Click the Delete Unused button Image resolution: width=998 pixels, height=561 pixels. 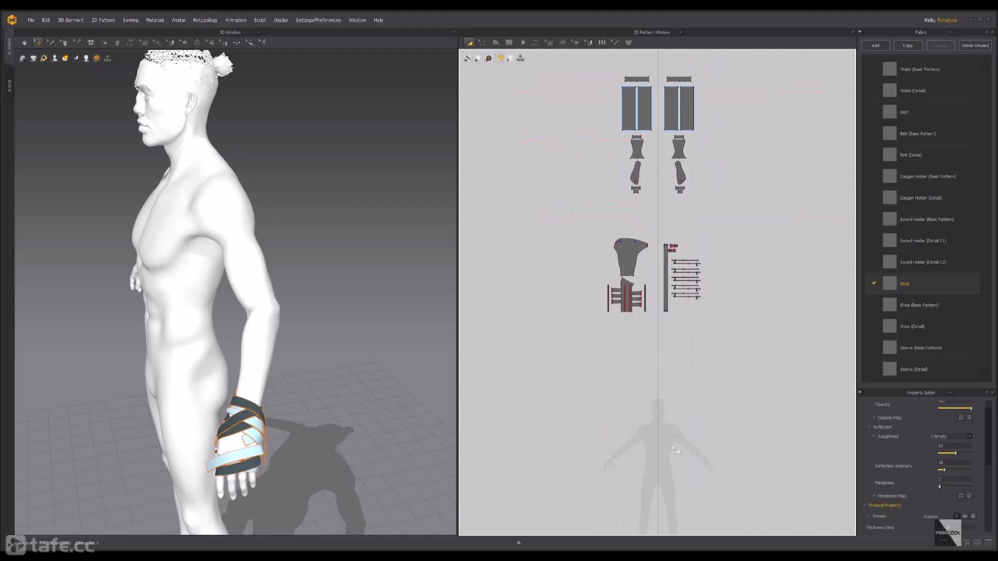click(x=975, y=45)
